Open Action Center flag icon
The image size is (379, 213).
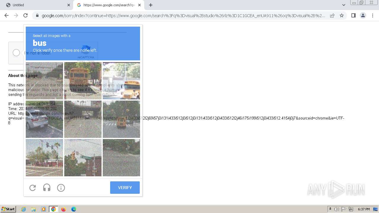coord(344,209)
